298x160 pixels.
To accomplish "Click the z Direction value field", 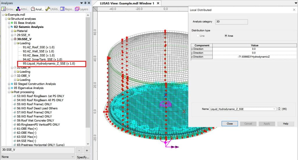I will click(253, 57).
